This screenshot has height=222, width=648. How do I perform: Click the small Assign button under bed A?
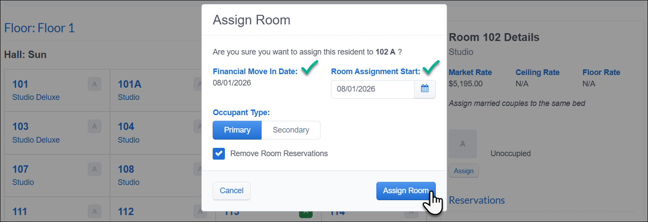(464, 171)
